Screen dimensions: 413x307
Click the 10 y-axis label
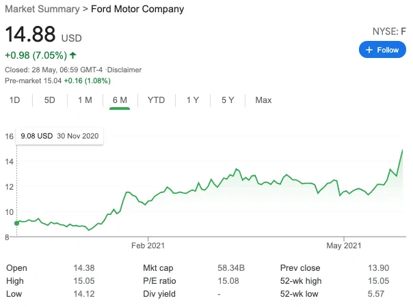tap(9, 212)
